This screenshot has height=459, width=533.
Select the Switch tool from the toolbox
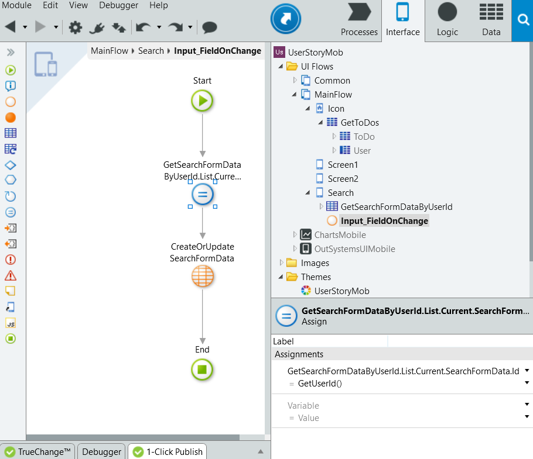tap(10, 180)
